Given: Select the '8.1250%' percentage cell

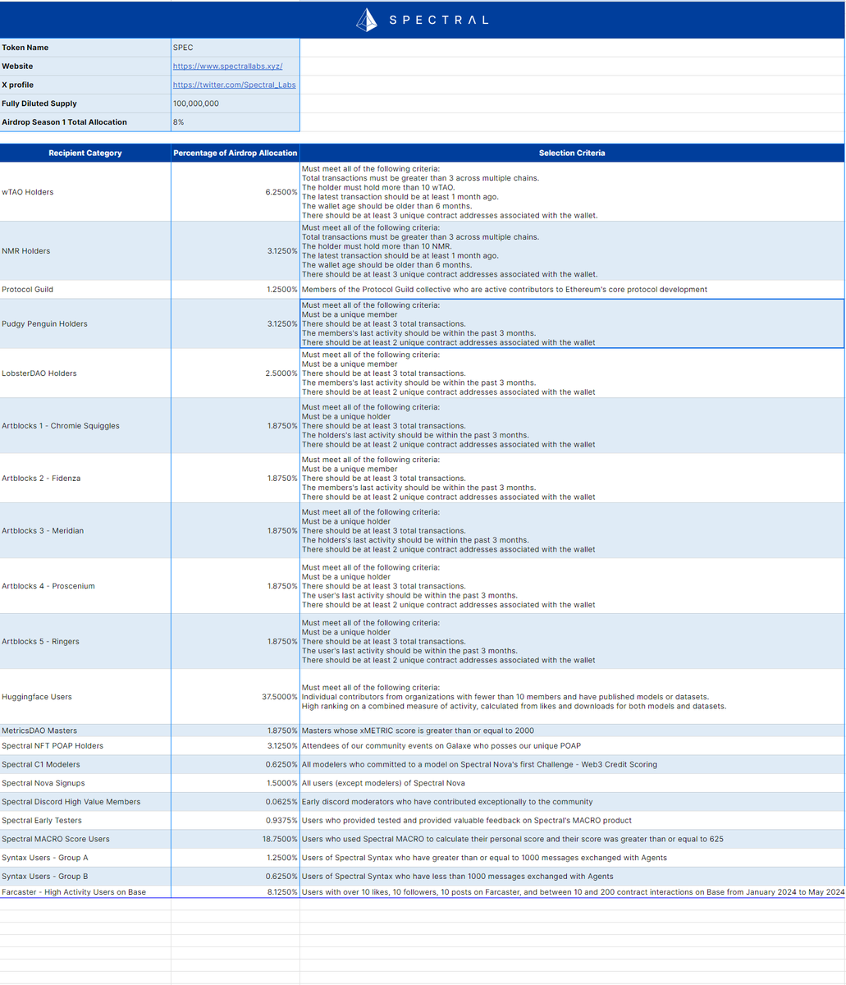Looking at the screenshot, I should point(236,892).
